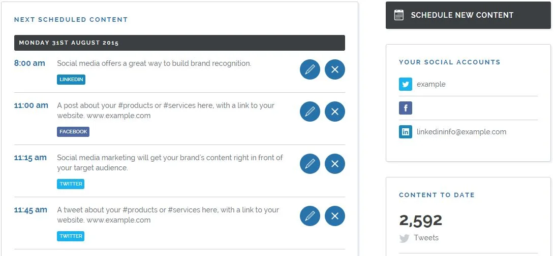555x256 pixels.
Task: Open the Twitter account icon for example
Action: (405, 84)
